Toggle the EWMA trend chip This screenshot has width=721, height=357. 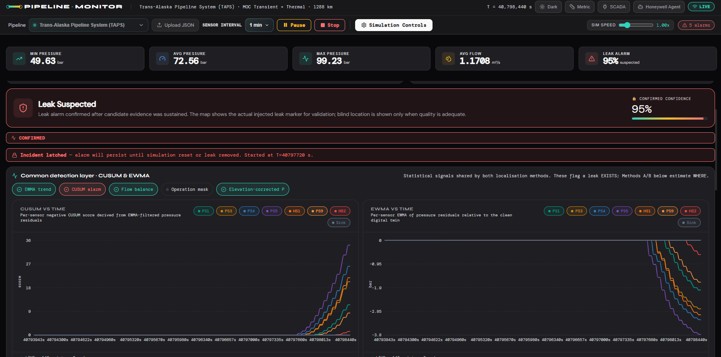tap(34, 189)
